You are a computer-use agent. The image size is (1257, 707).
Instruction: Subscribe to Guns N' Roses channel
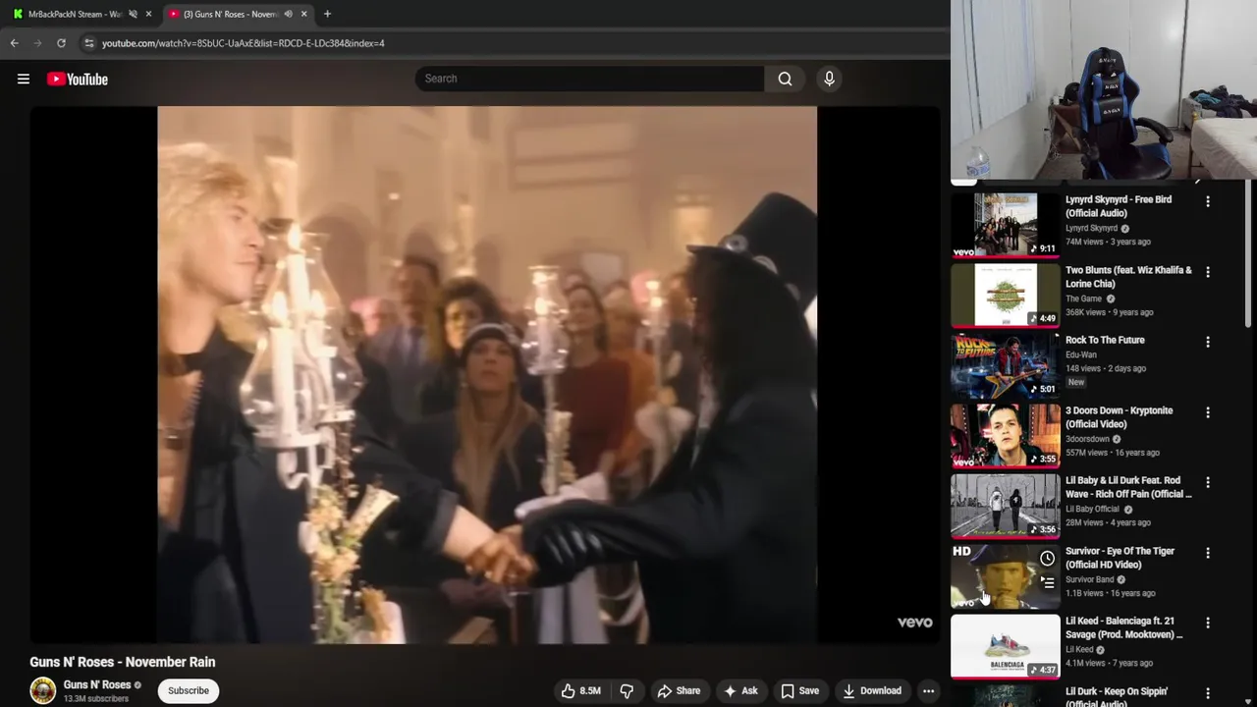[188, 691]
